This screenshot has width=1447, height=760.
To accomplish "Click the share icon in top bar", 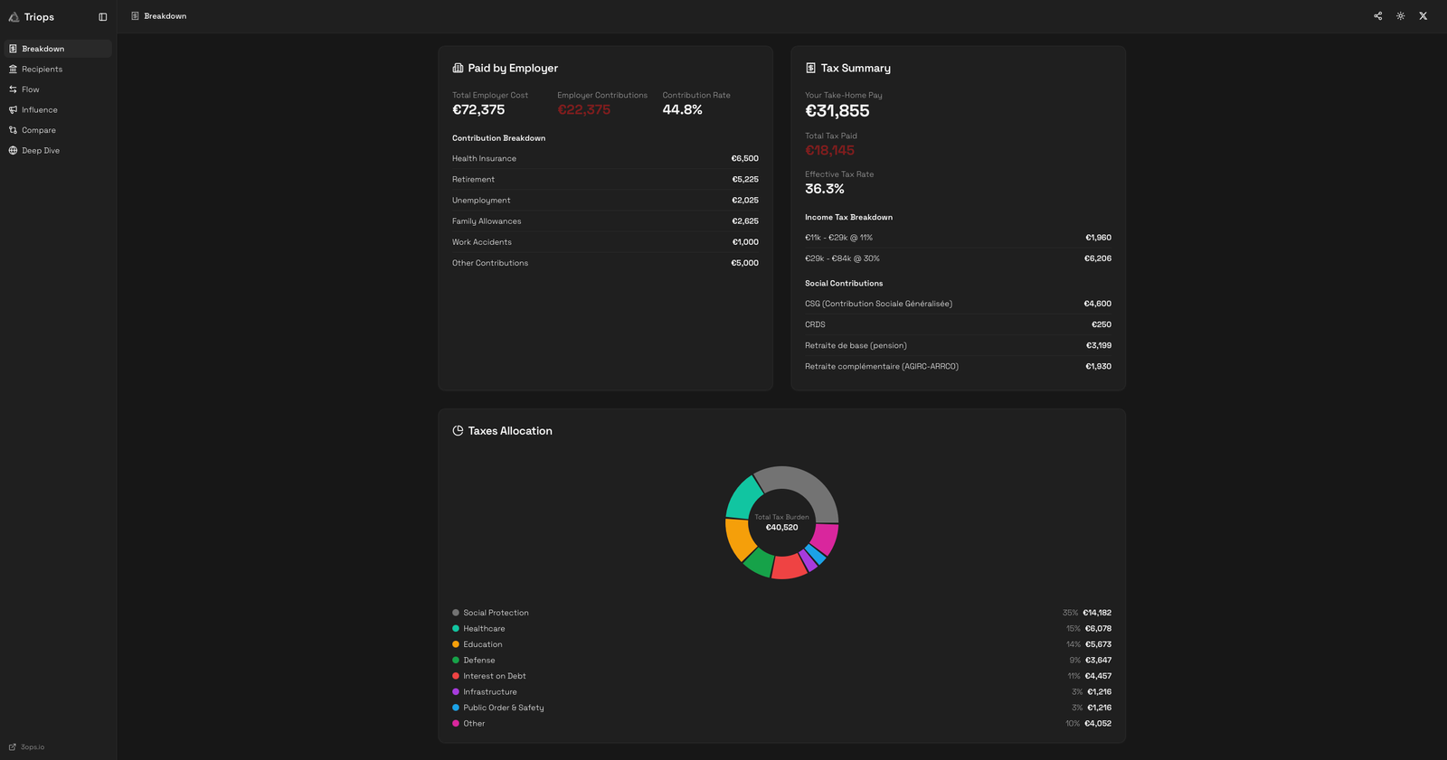I will (1377, 16).
